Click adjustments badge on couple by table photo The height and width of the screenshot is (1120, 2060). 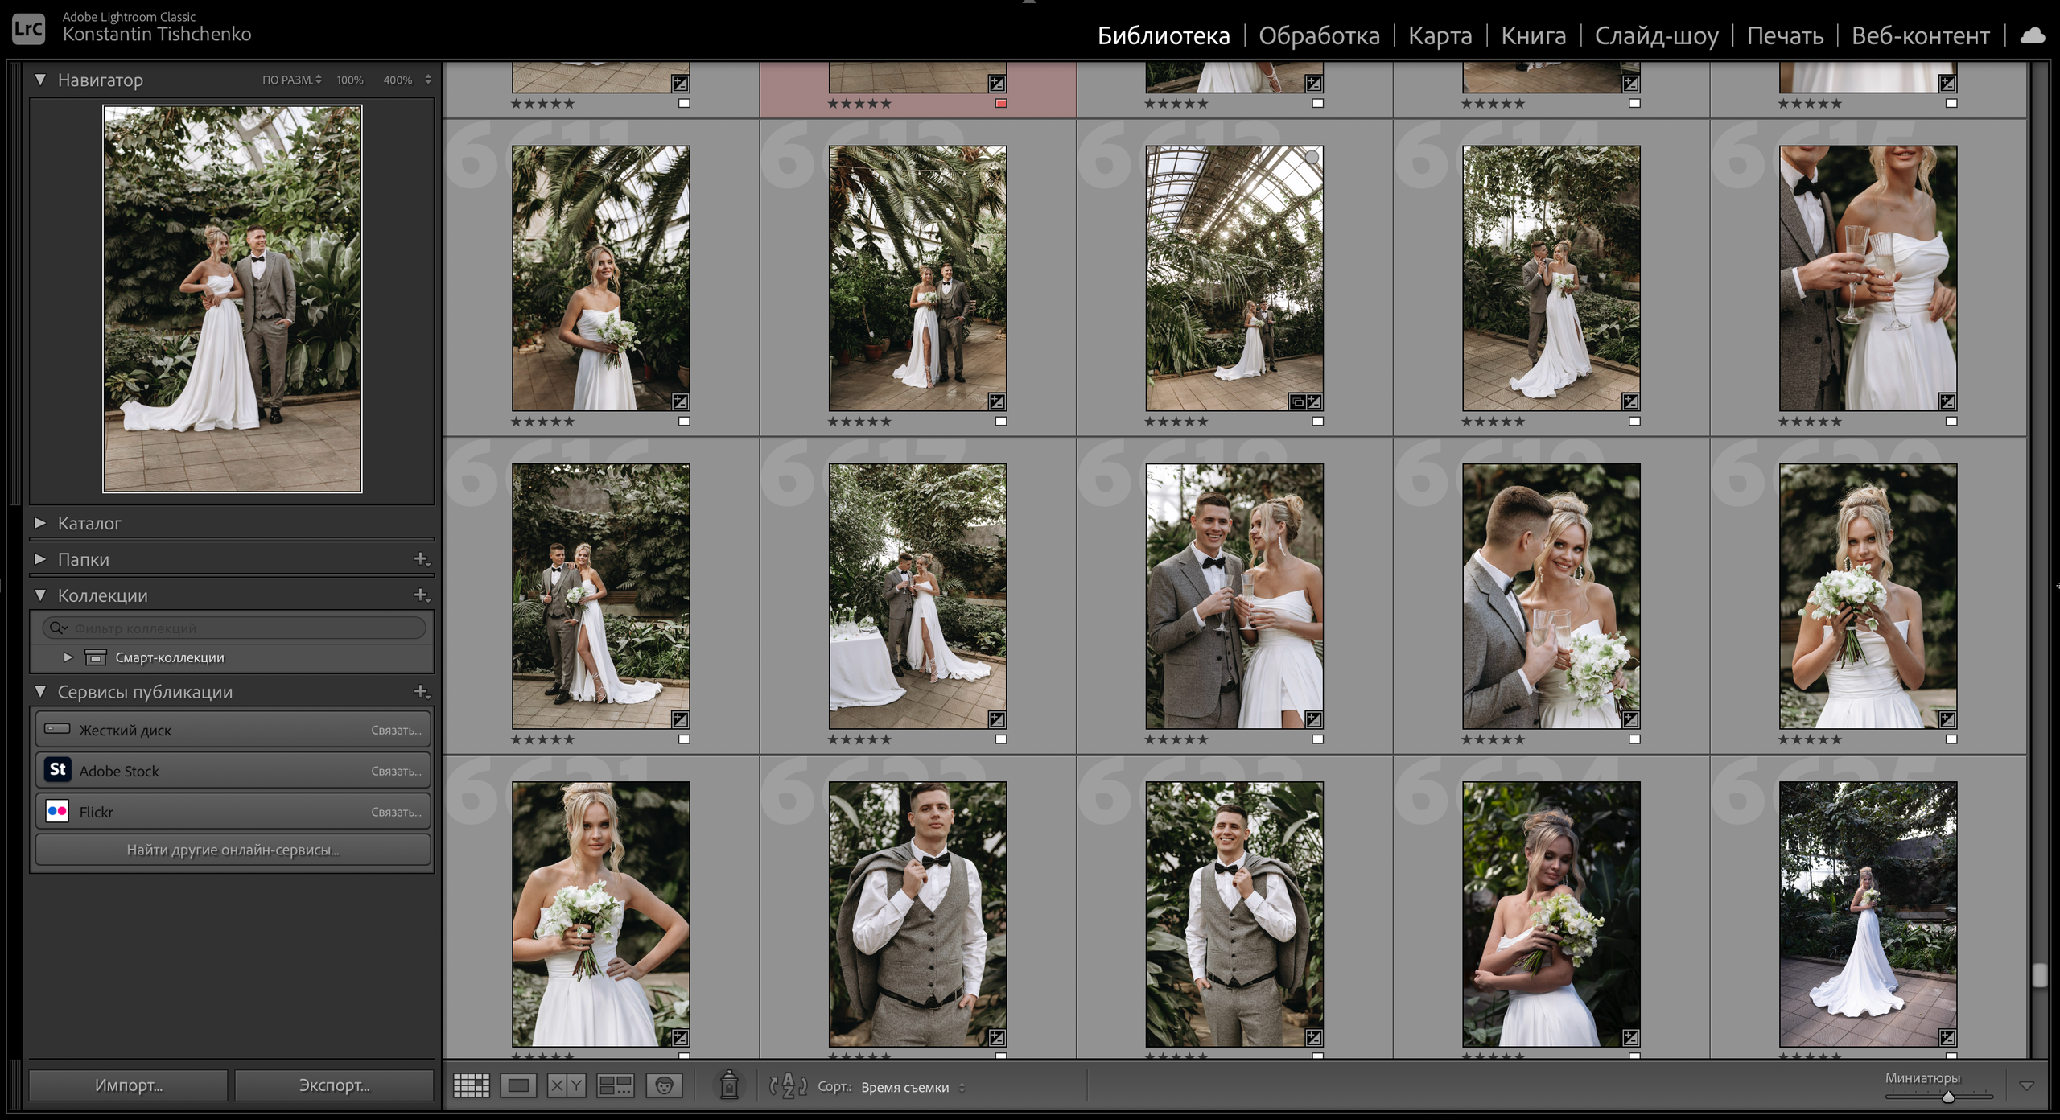(x=997, y=719)
